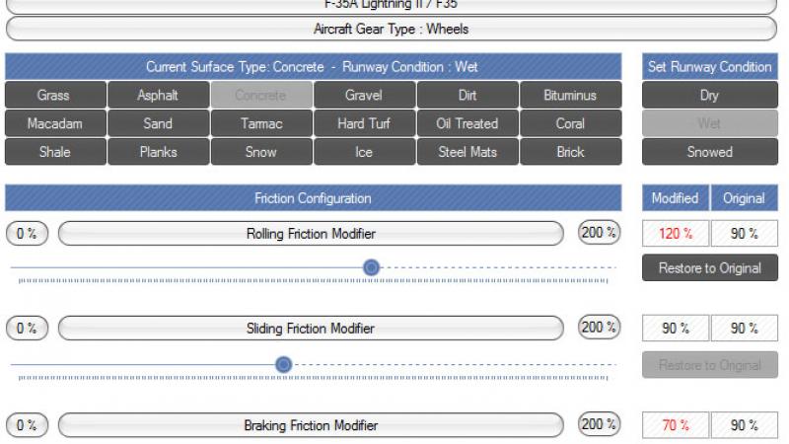Select the Grass surface type
789x444 pixels.
pyautogui.click(x=55, y=95)
